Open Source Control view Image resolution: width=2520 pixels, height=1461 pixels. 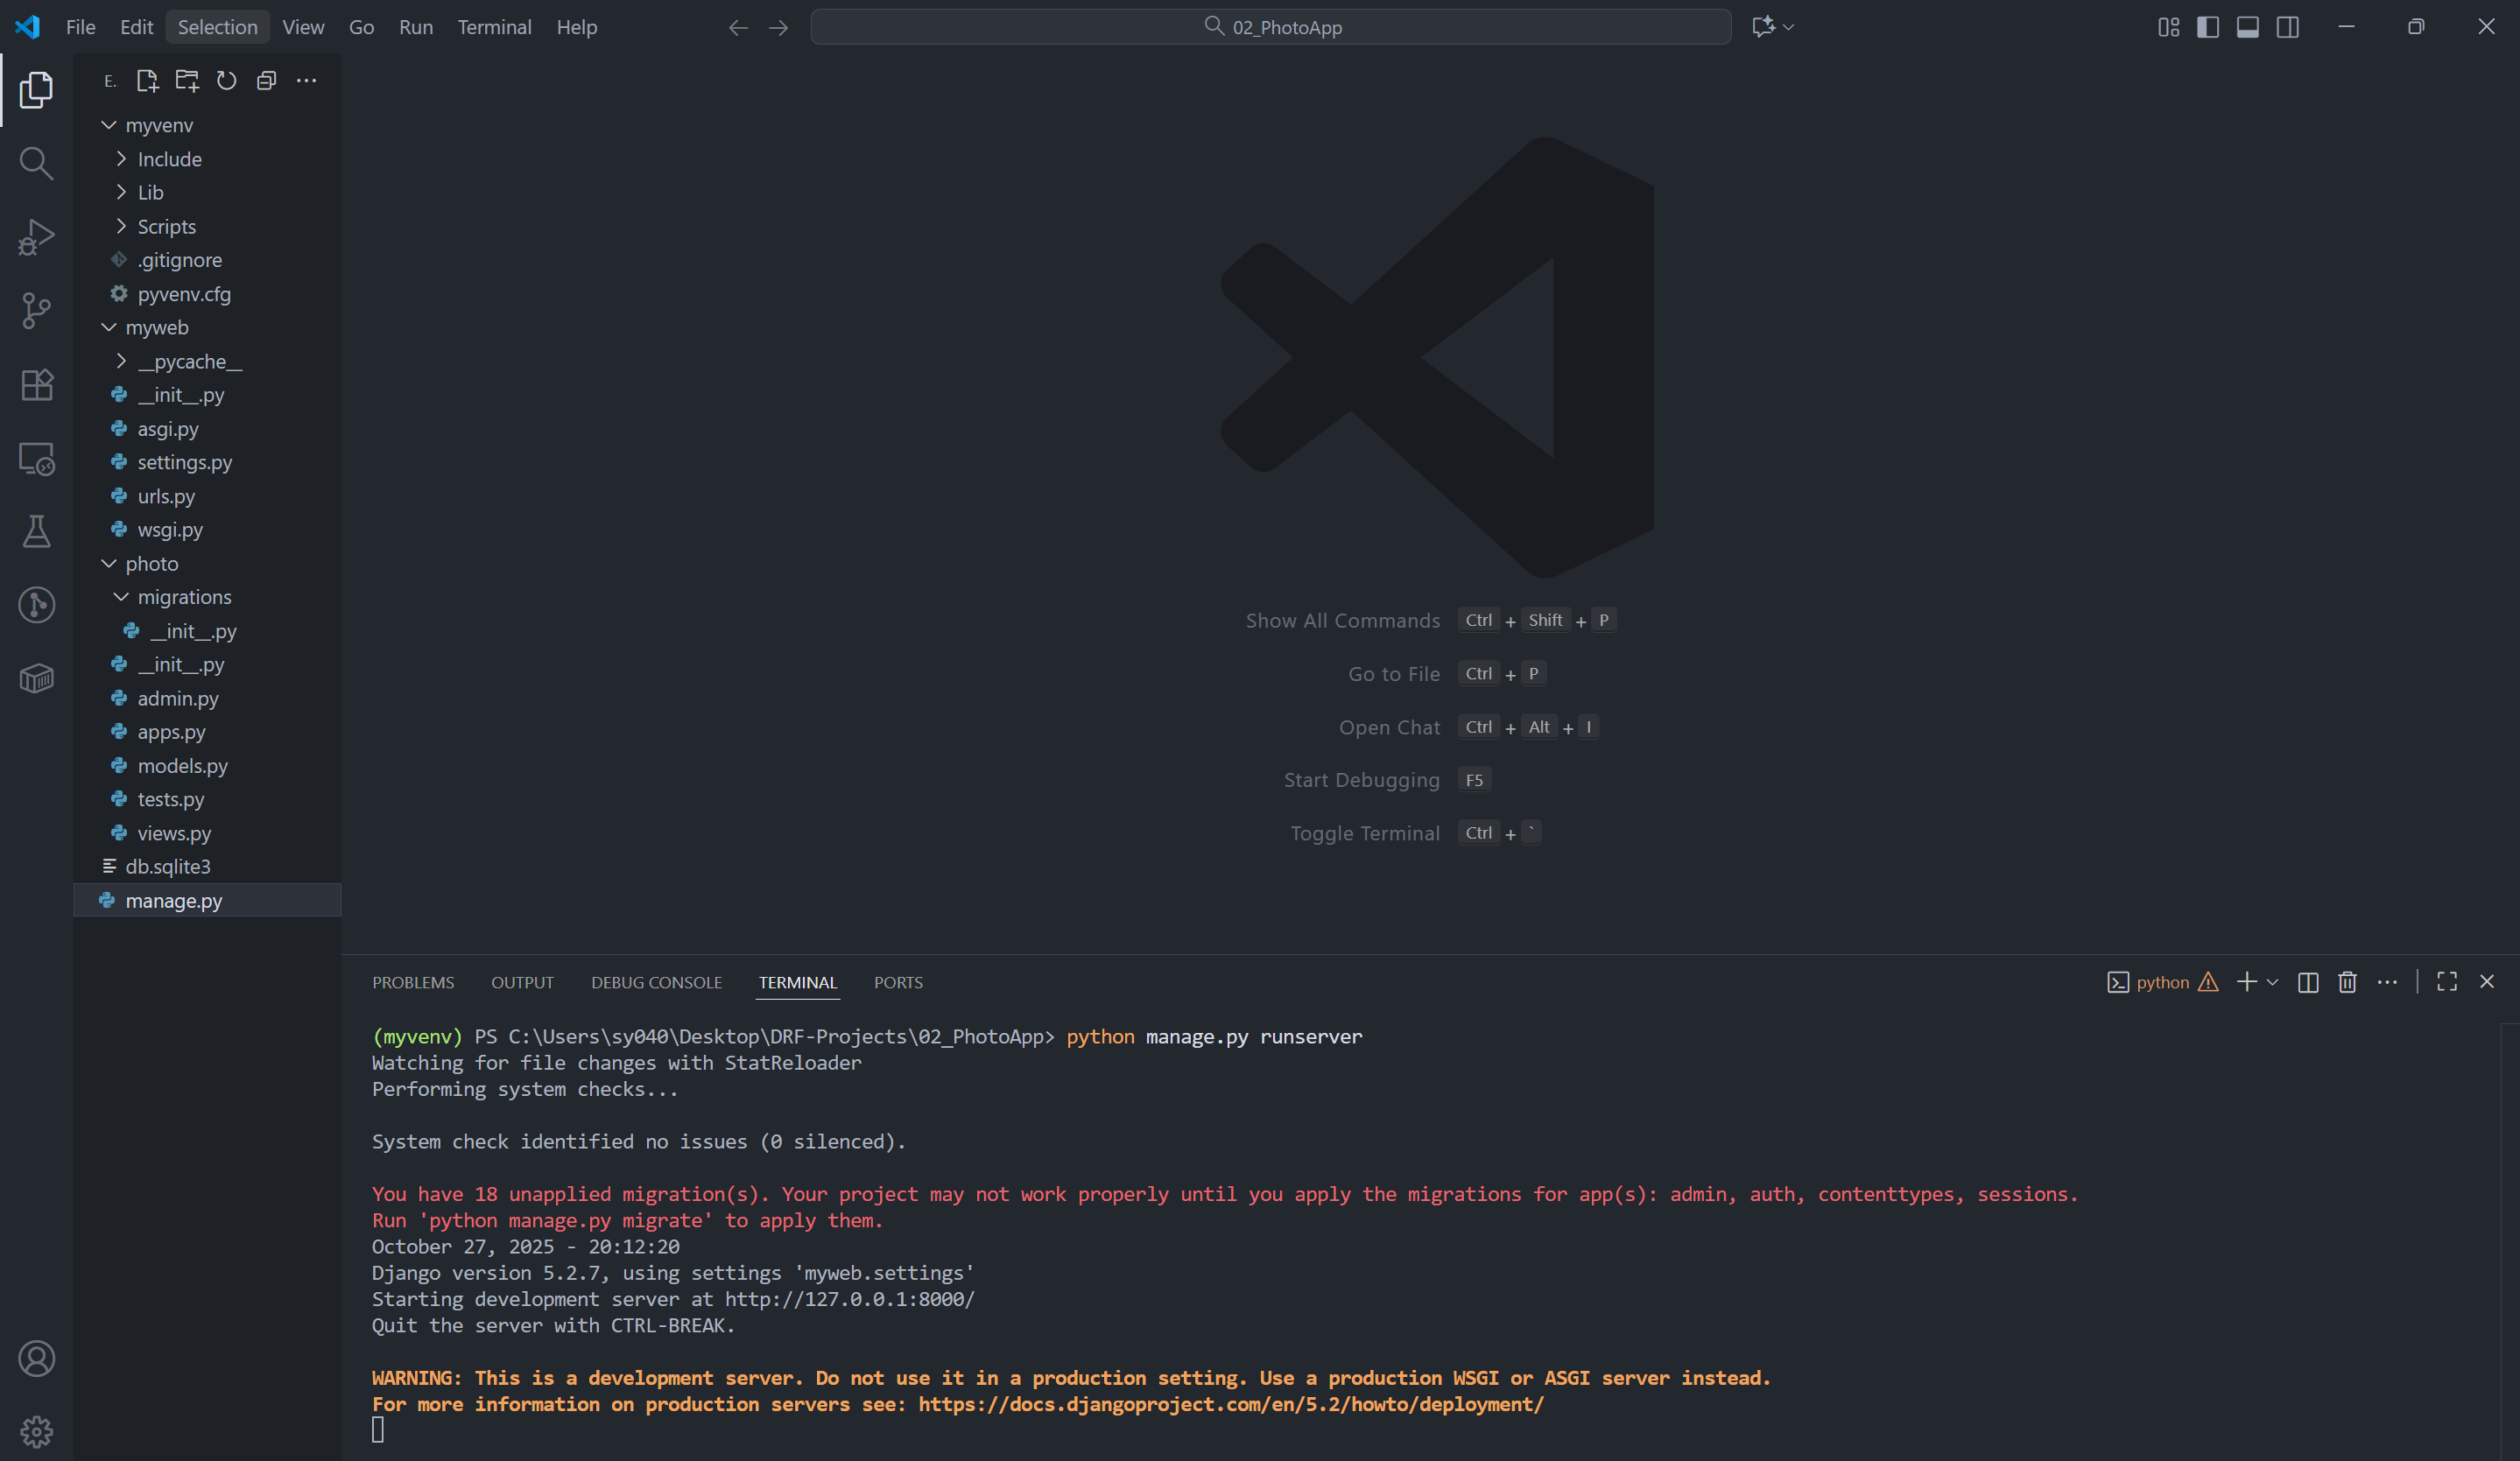click(x=36, y=310)
